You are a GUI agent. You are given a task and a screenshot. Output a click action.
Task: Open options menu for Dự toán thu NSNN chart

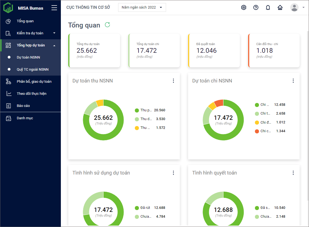click(x=173, y=81)
